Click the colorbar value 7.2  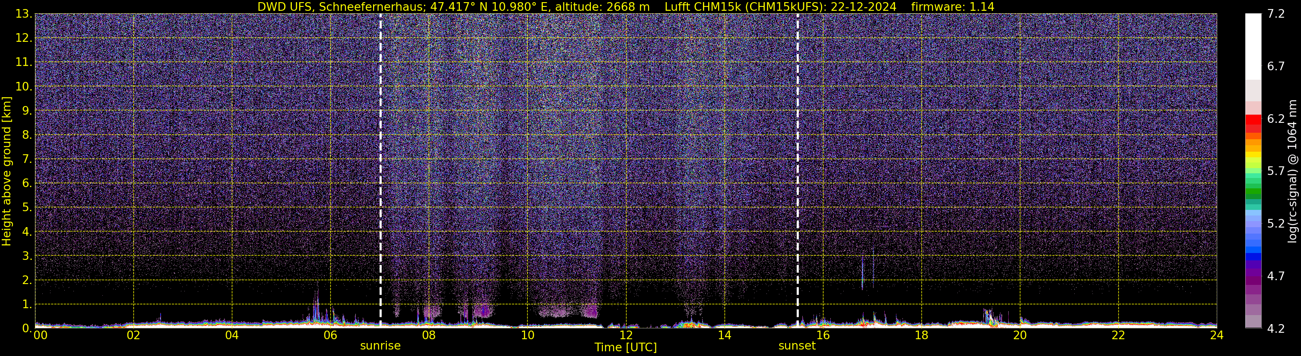pyautogui.click(x=1276, y=14)
